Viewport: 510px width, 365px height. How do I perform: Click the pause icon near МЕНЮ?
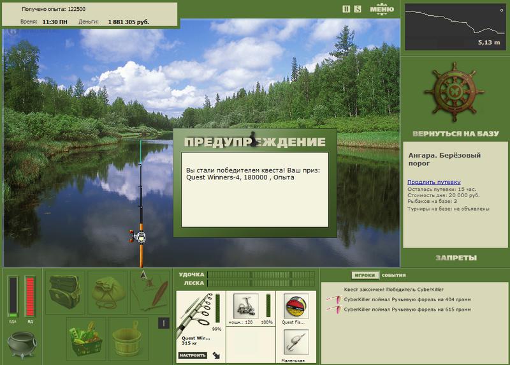(346, 9)
